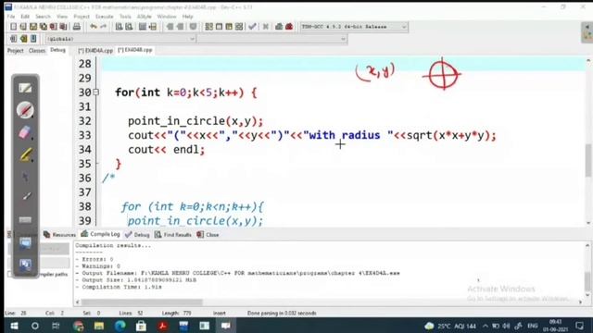593x333 pixels.
Task: Select the Debug side panel tab
Action: click(x=57, y=50)
